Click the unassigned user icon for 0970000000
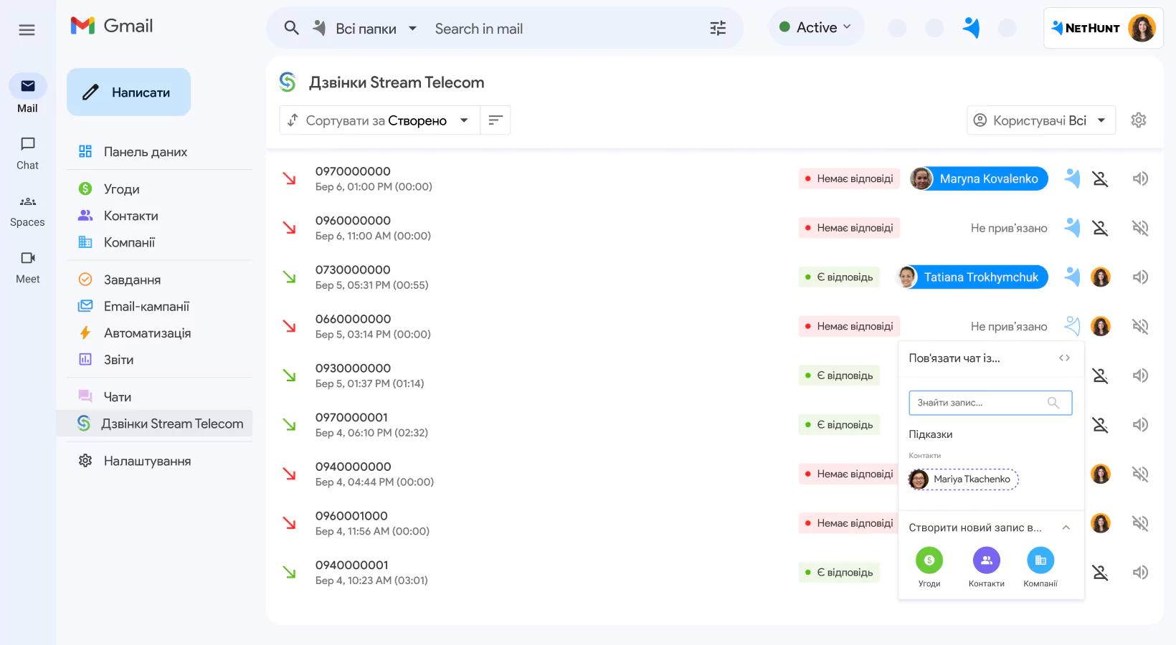The height and width of the screenshot is (645, 1176). (1100, 178)
